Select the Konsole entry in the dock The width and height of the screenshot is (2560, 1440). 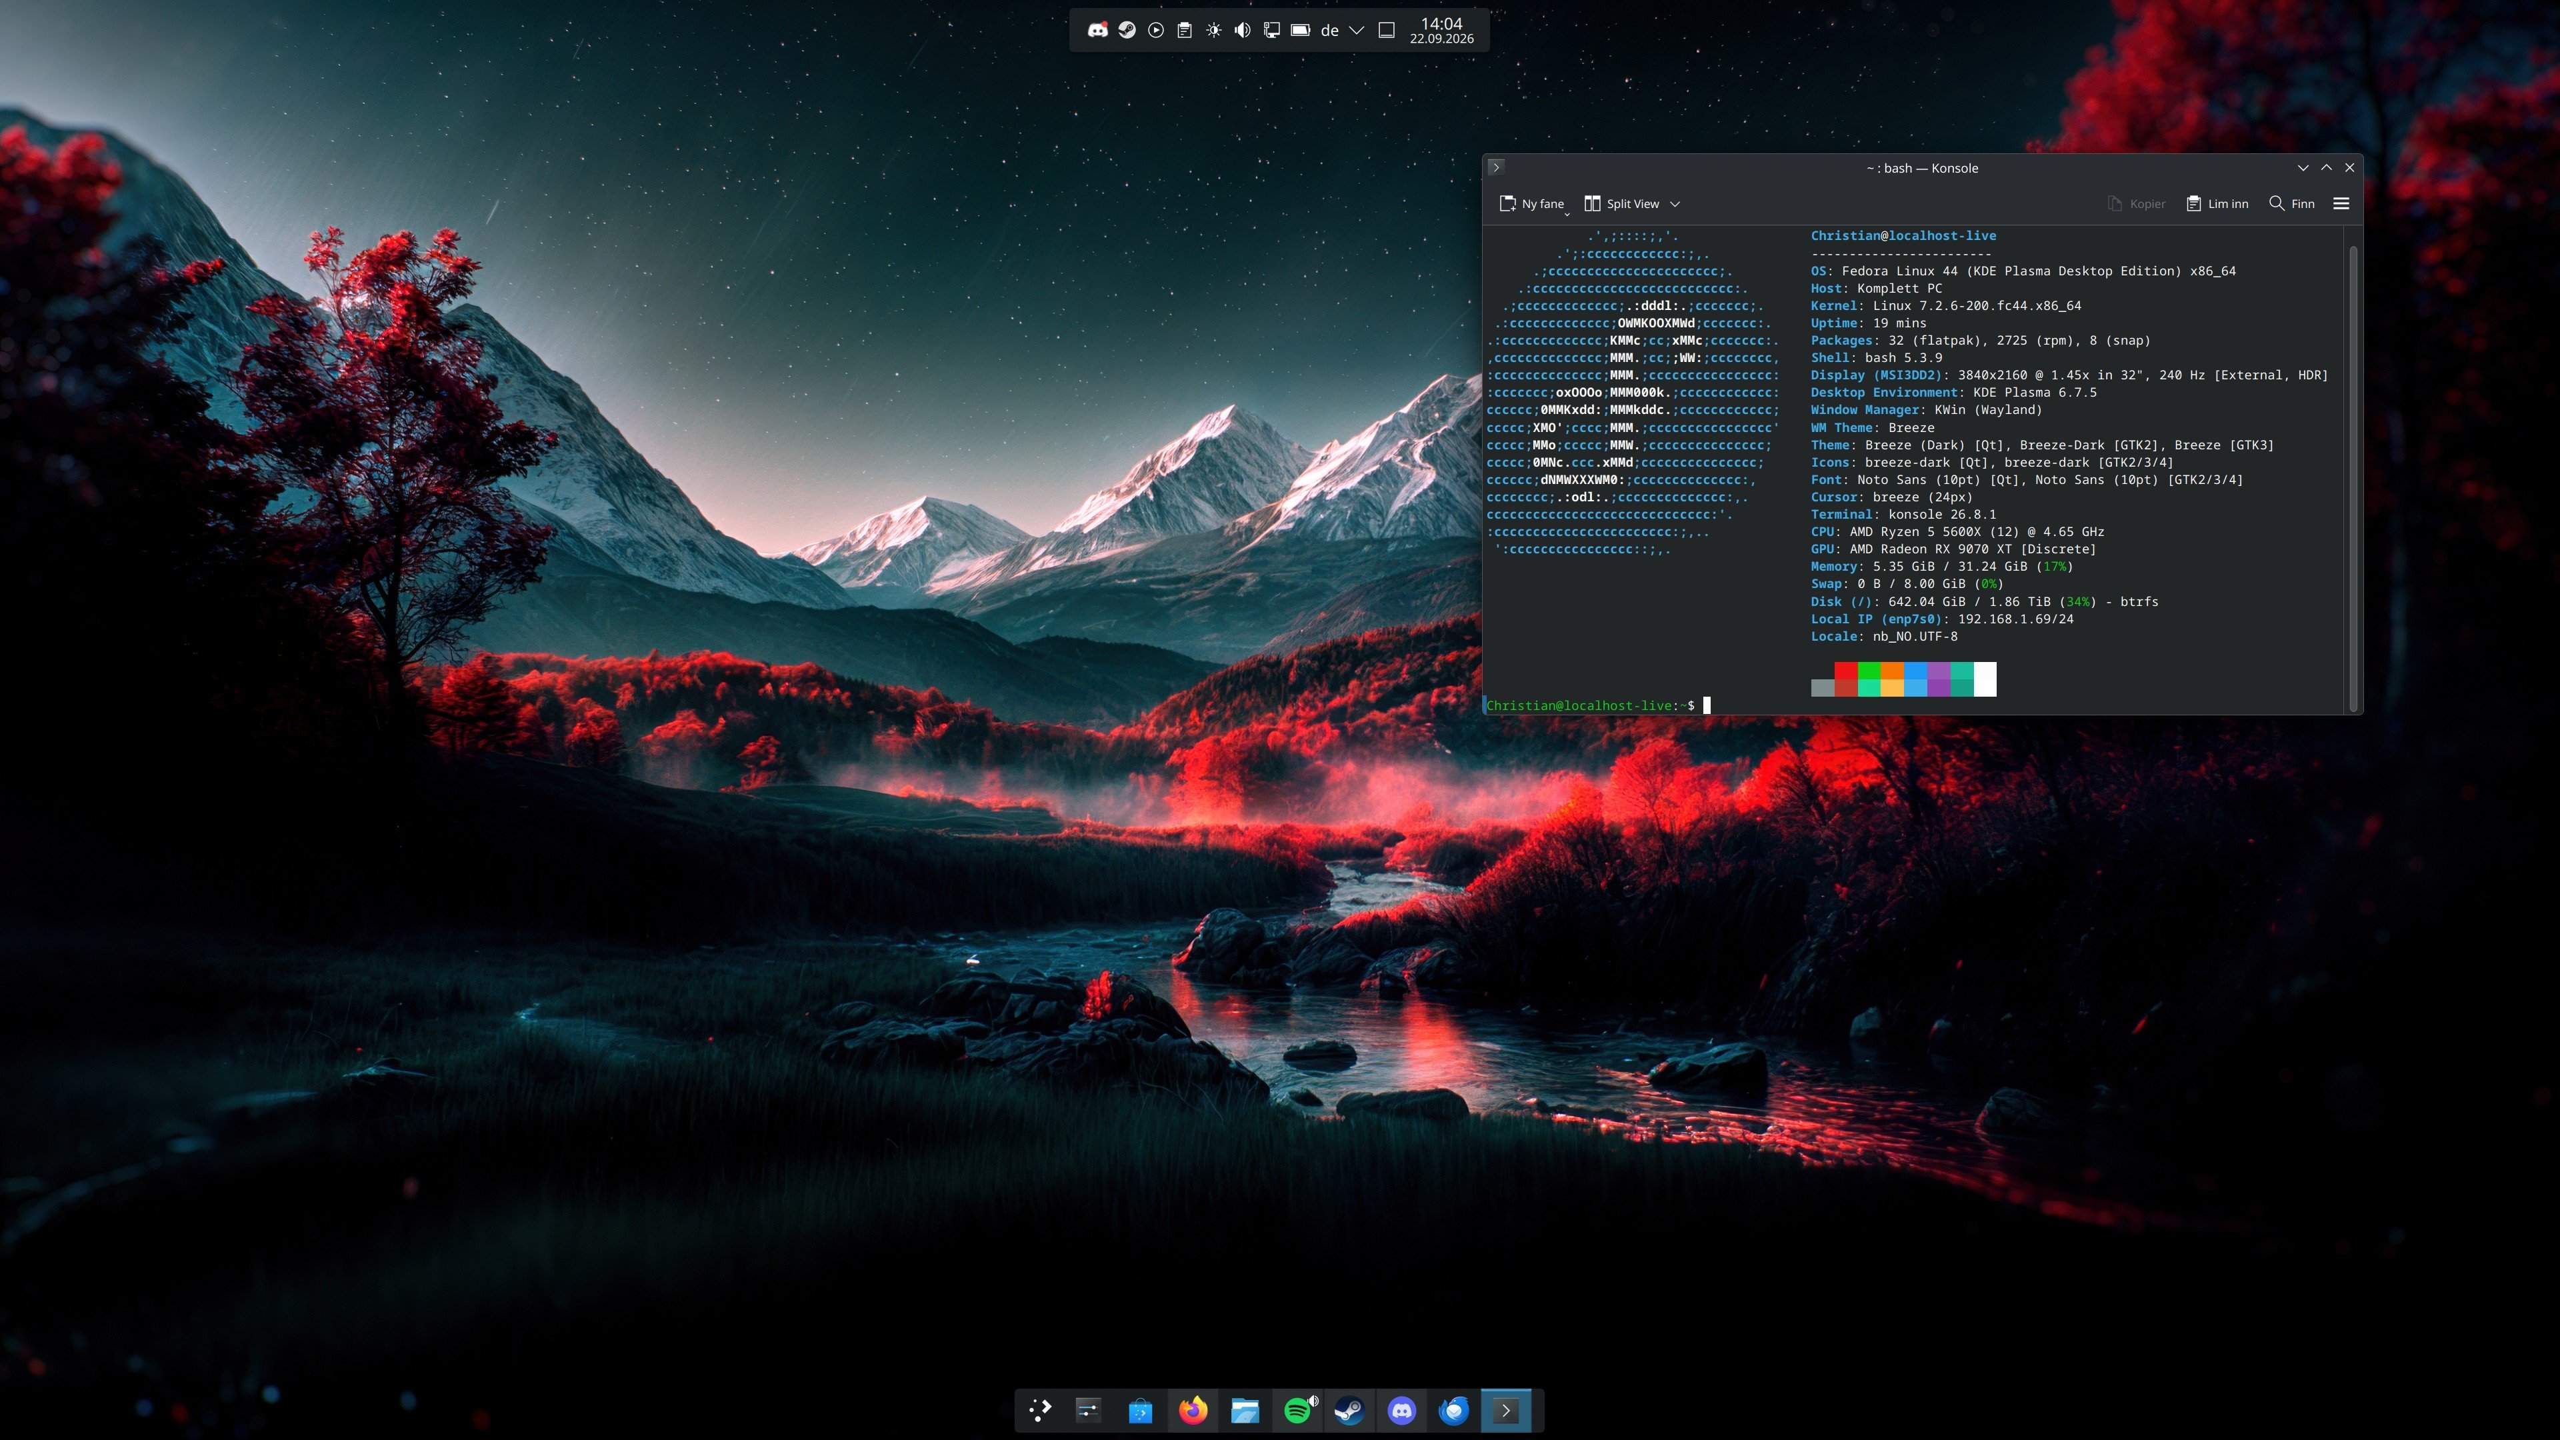pyautogui.click(x=1505, y=1409)
